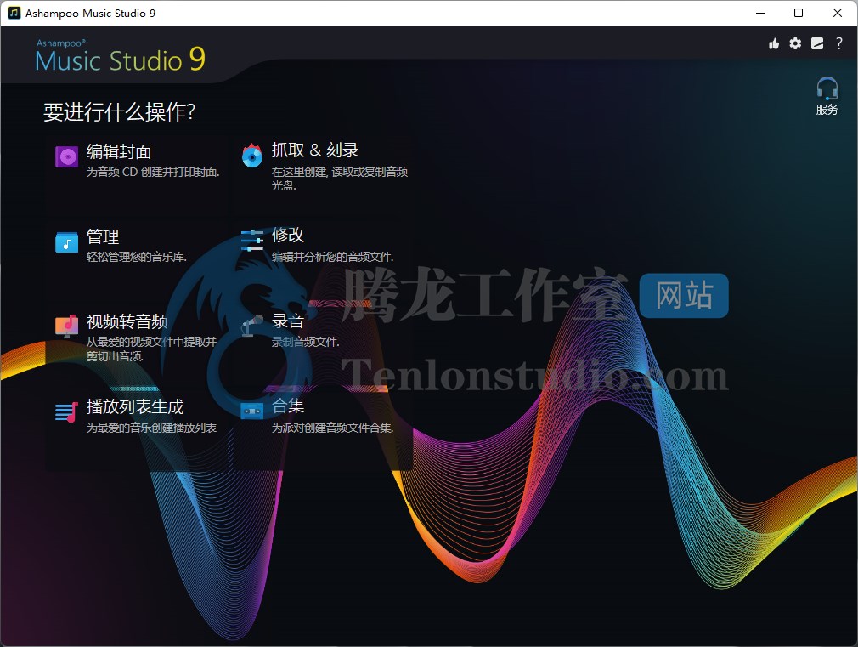Screen dimensions: 858x647
Task: Click the headset 服务 service icon
Action: click(x=827, y=88)
